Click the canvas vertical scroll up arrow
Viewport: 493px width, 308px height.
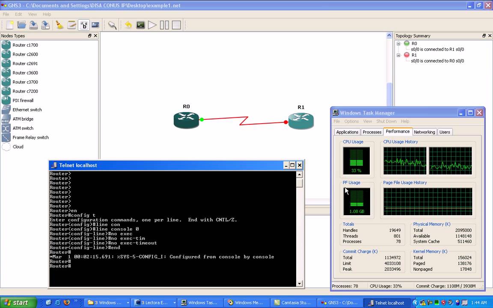pyautogui.click(x=389, y=36)
